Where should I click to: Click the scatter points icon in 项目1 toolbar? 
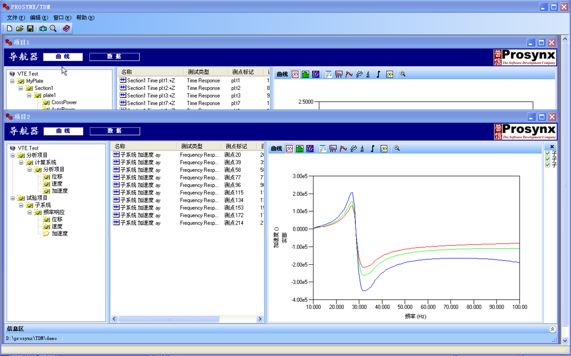[359, 74]
